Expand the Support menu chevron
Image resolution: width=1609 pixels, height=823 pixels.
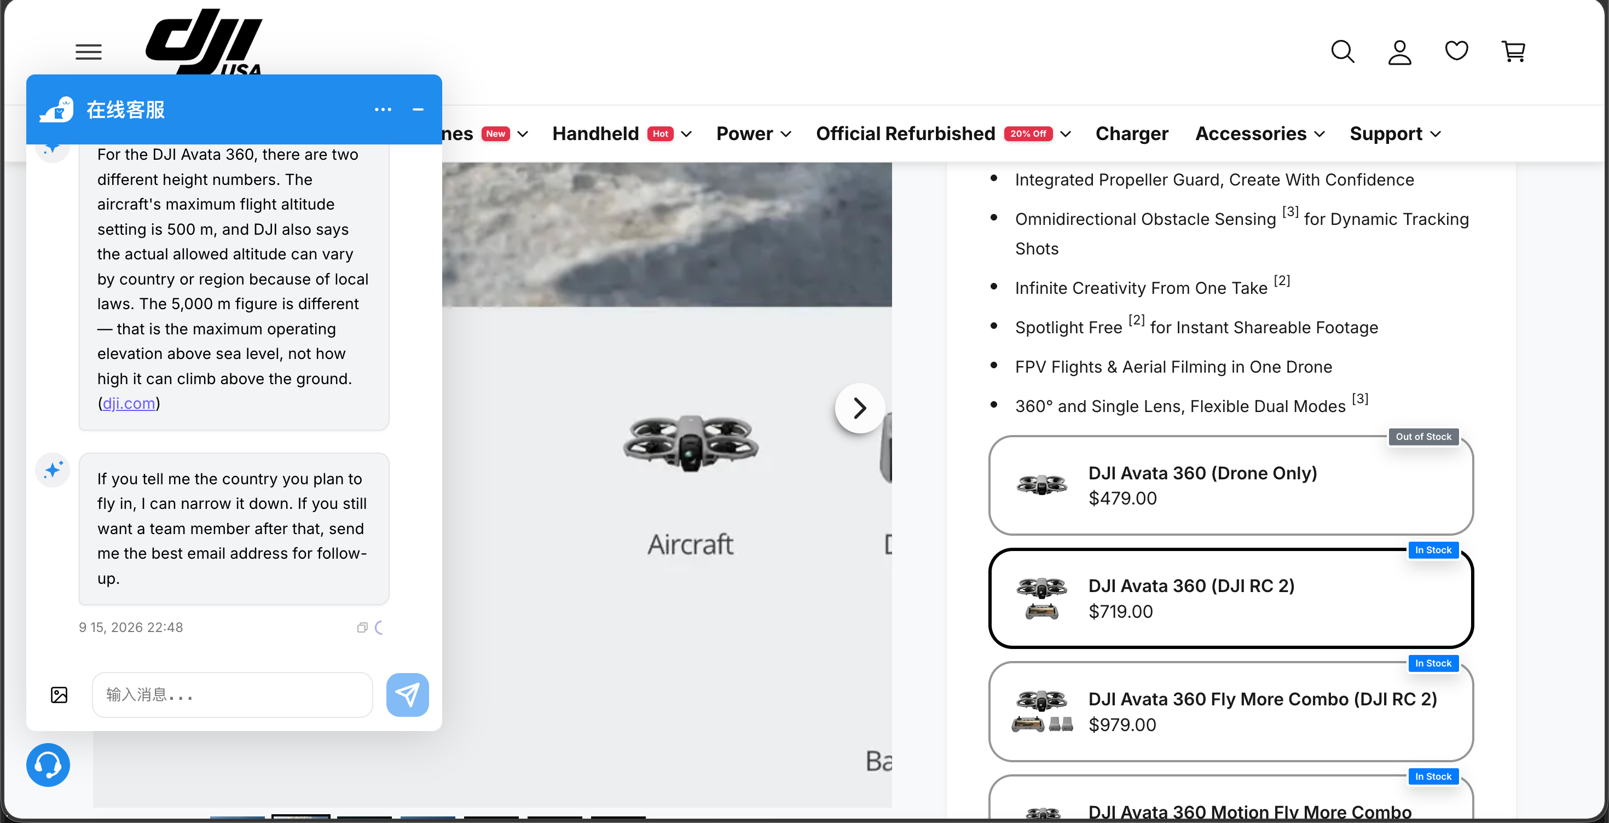[1436, 134]
